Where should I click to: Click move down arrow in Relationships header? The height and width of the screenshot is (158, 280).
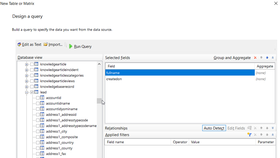coord(267,128)
